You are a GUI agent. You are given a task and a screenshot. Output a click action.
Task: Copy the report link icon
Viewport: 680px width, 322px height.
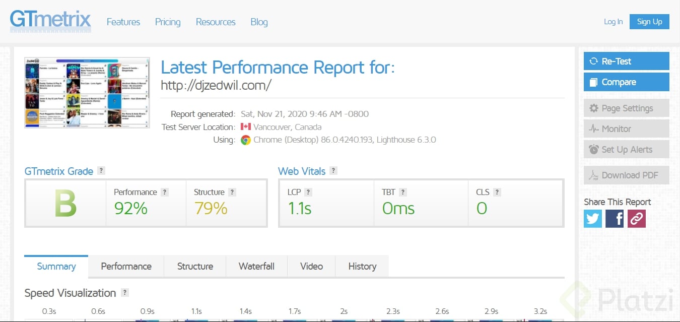click(x=637, y=219)
